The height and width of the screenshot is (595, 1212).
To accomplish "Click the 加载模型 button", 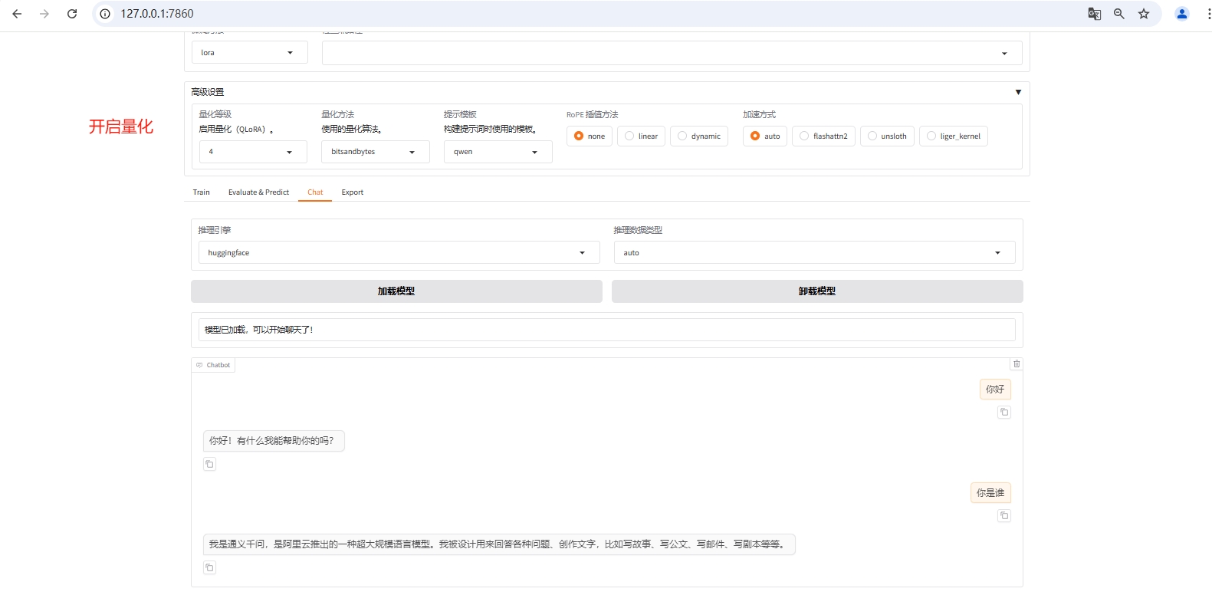I will [396, 291].
